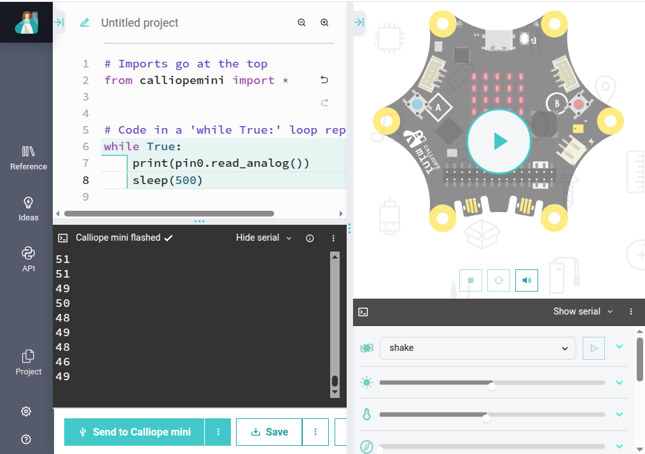Click the editor-serial divider handle dots
The image size is (645, 454).
coord(200,222)
